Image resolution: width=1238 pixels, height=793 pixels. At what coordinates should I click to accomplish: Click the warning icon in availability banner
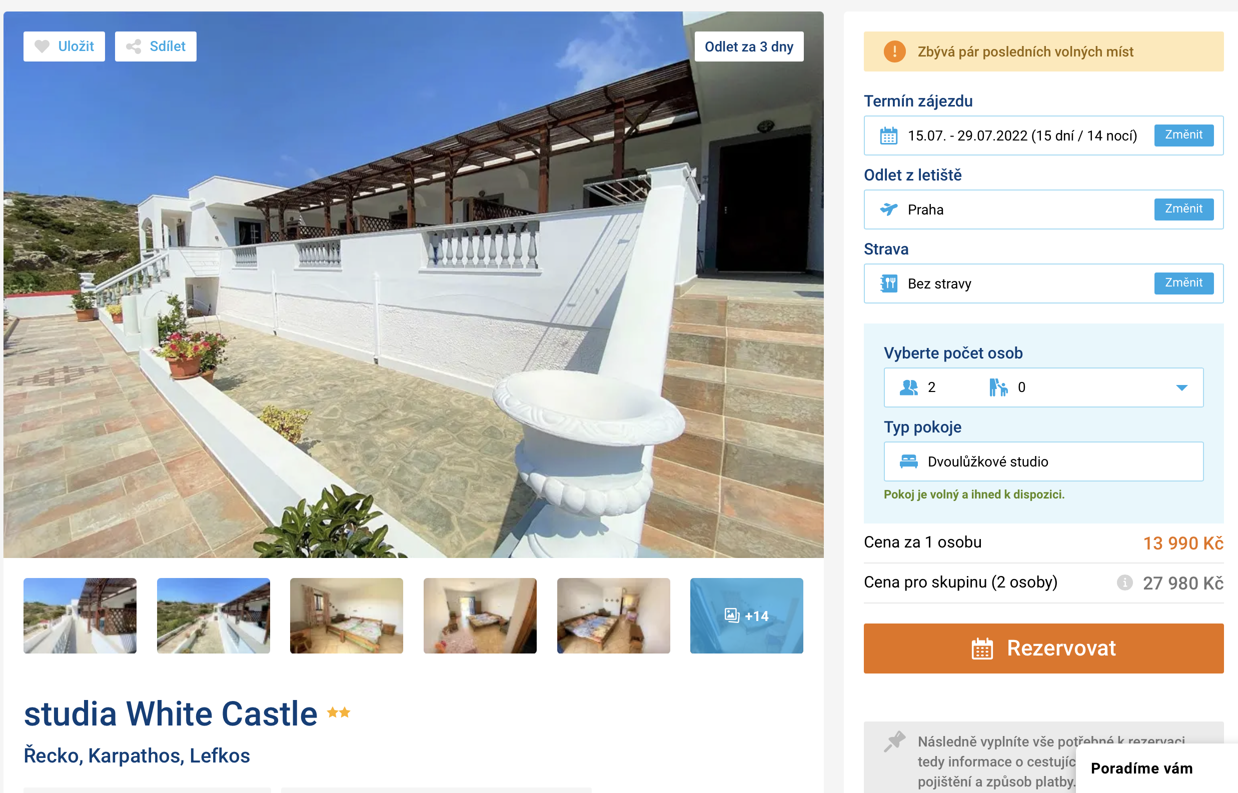tap(894, 51)
